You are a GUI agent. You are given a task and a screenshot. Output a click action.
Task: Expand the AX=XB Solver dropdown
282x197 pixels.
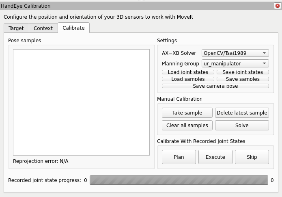click(235, 53)
